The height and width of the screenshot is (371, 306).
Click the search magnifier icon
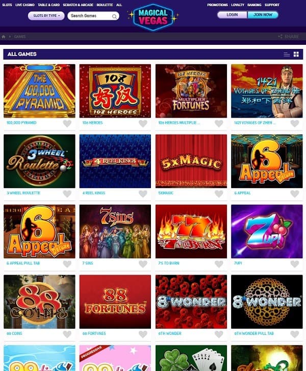click(x=114, y=16)
